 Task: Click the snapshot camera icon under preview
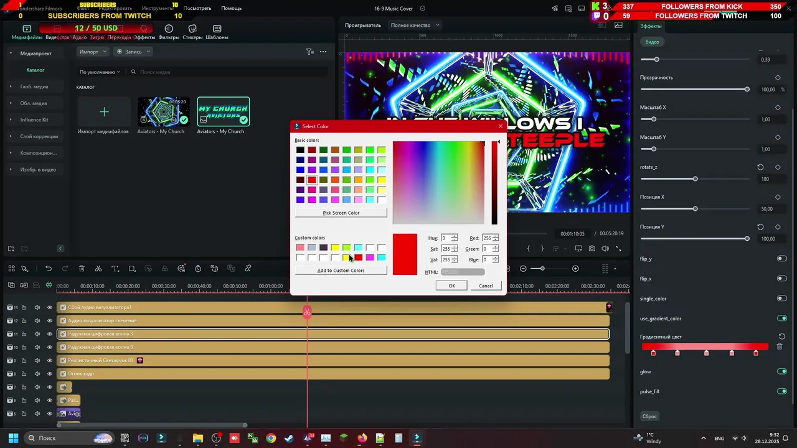(x=592, y=249)
